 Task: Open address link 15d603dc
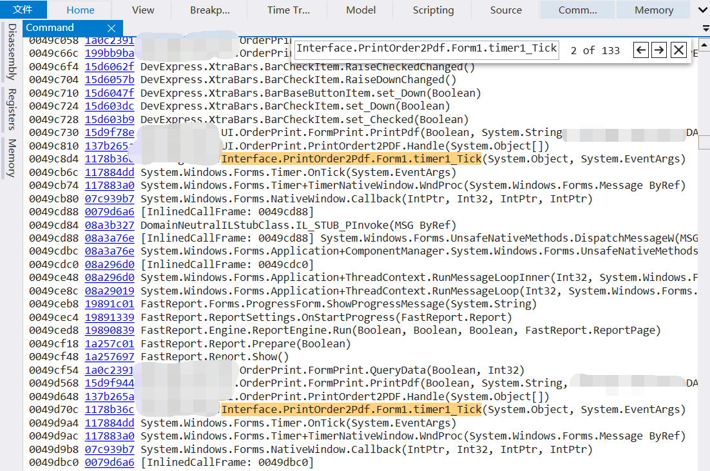coord(110,106)
